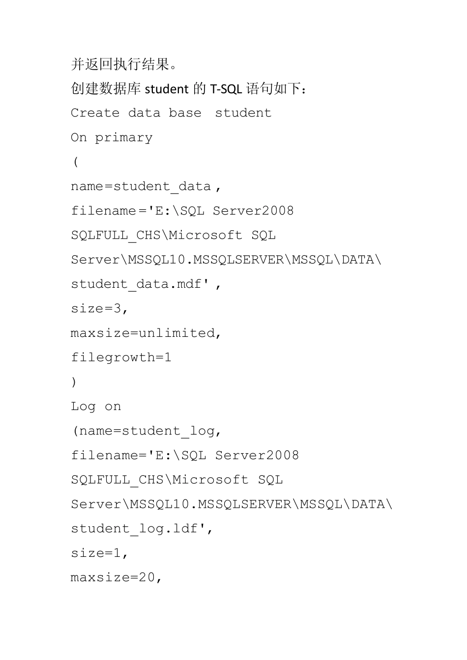
Task: Click the 'student_data.mdf' line
Action: point(146,284)
